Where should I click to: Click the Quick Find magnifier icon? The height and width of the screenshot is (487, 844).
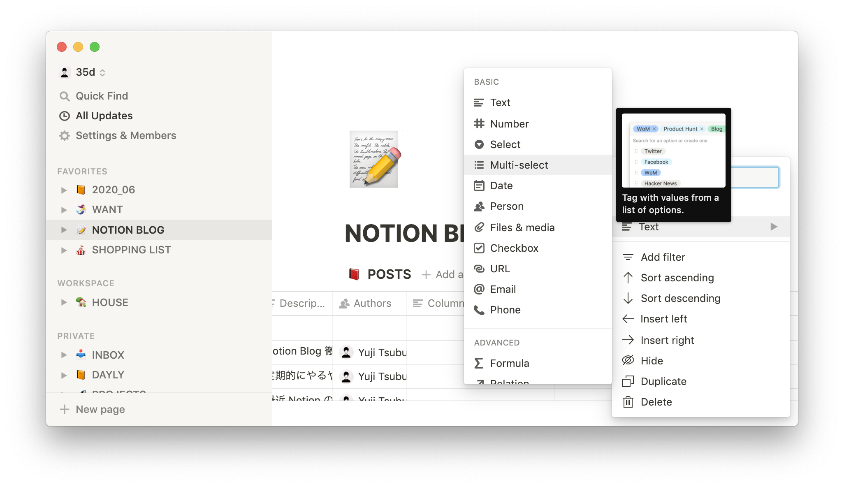[65, 96]
